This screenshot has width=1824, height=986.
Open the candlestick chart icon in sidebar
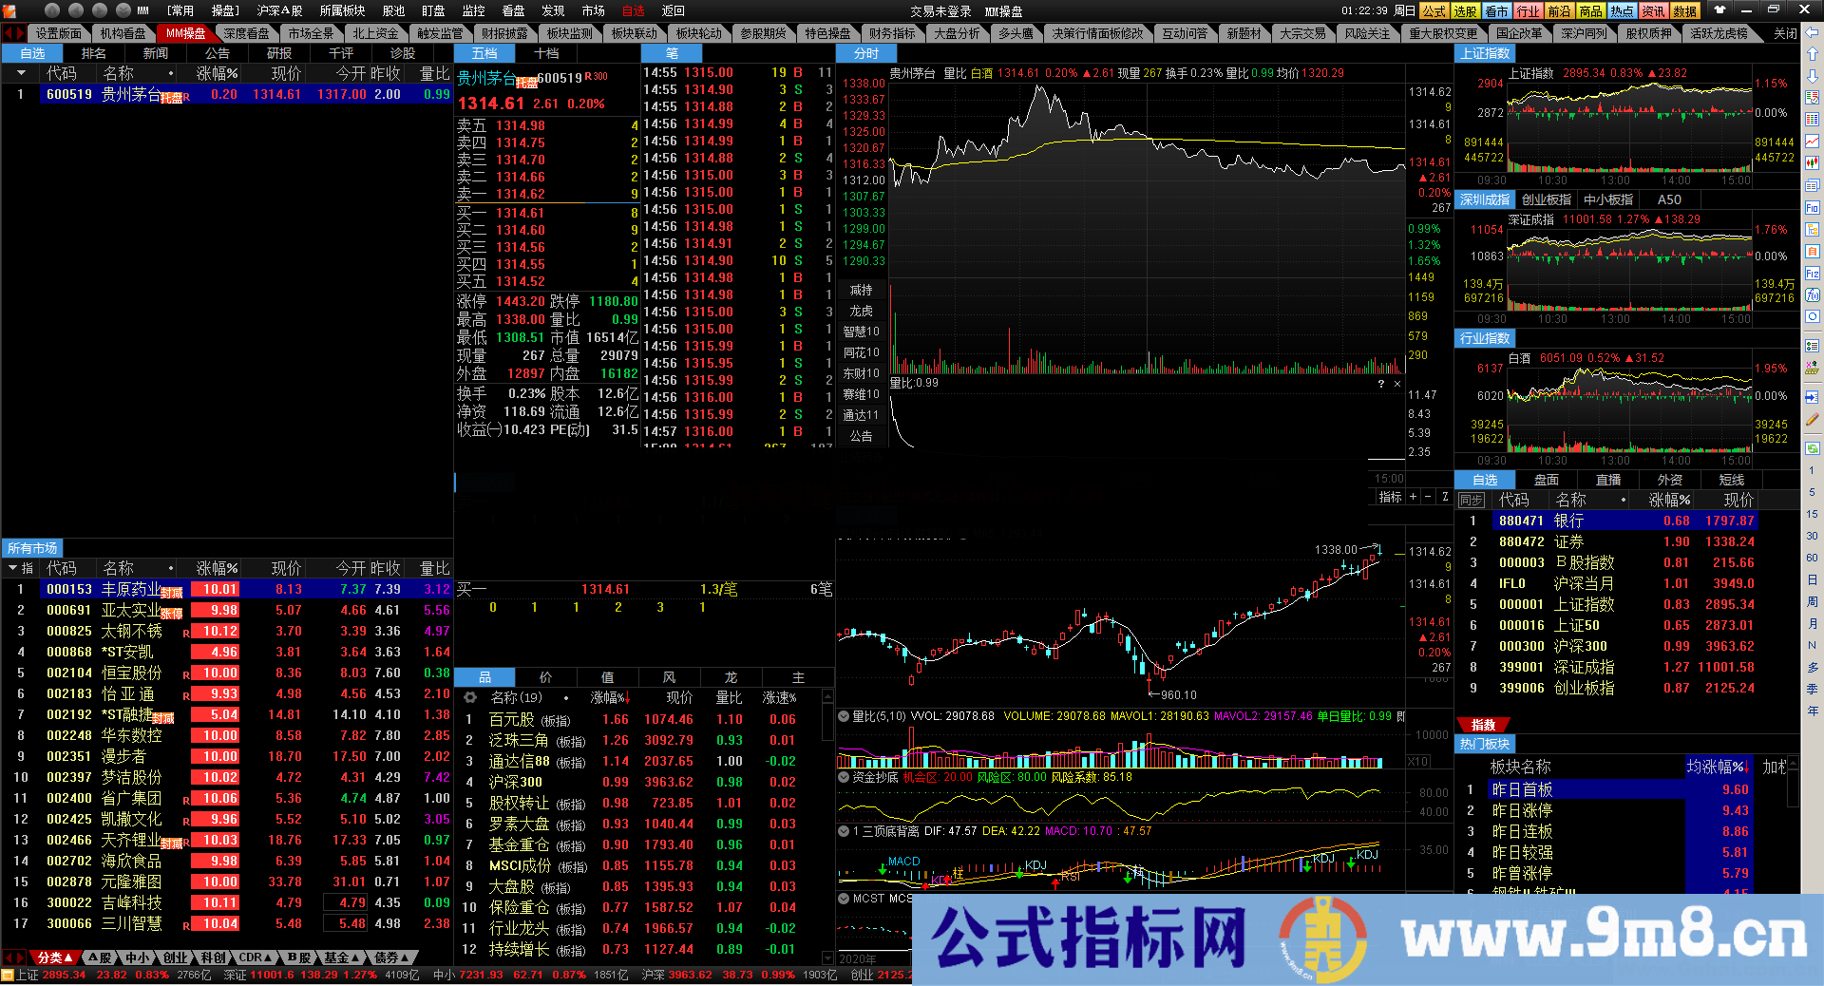(1813, 163)
